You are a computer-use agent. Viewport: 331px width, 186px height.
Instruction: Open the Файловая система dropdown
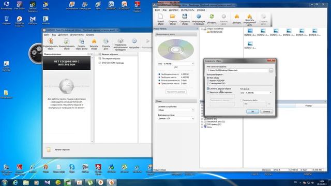176,118
